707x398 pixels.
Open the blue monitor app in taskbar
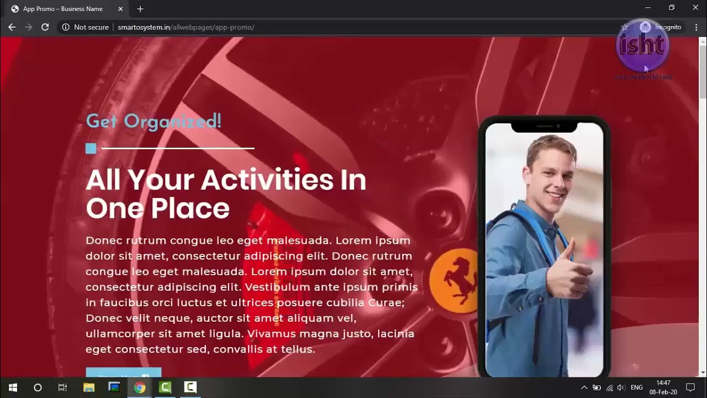click(x=114, y=387)
